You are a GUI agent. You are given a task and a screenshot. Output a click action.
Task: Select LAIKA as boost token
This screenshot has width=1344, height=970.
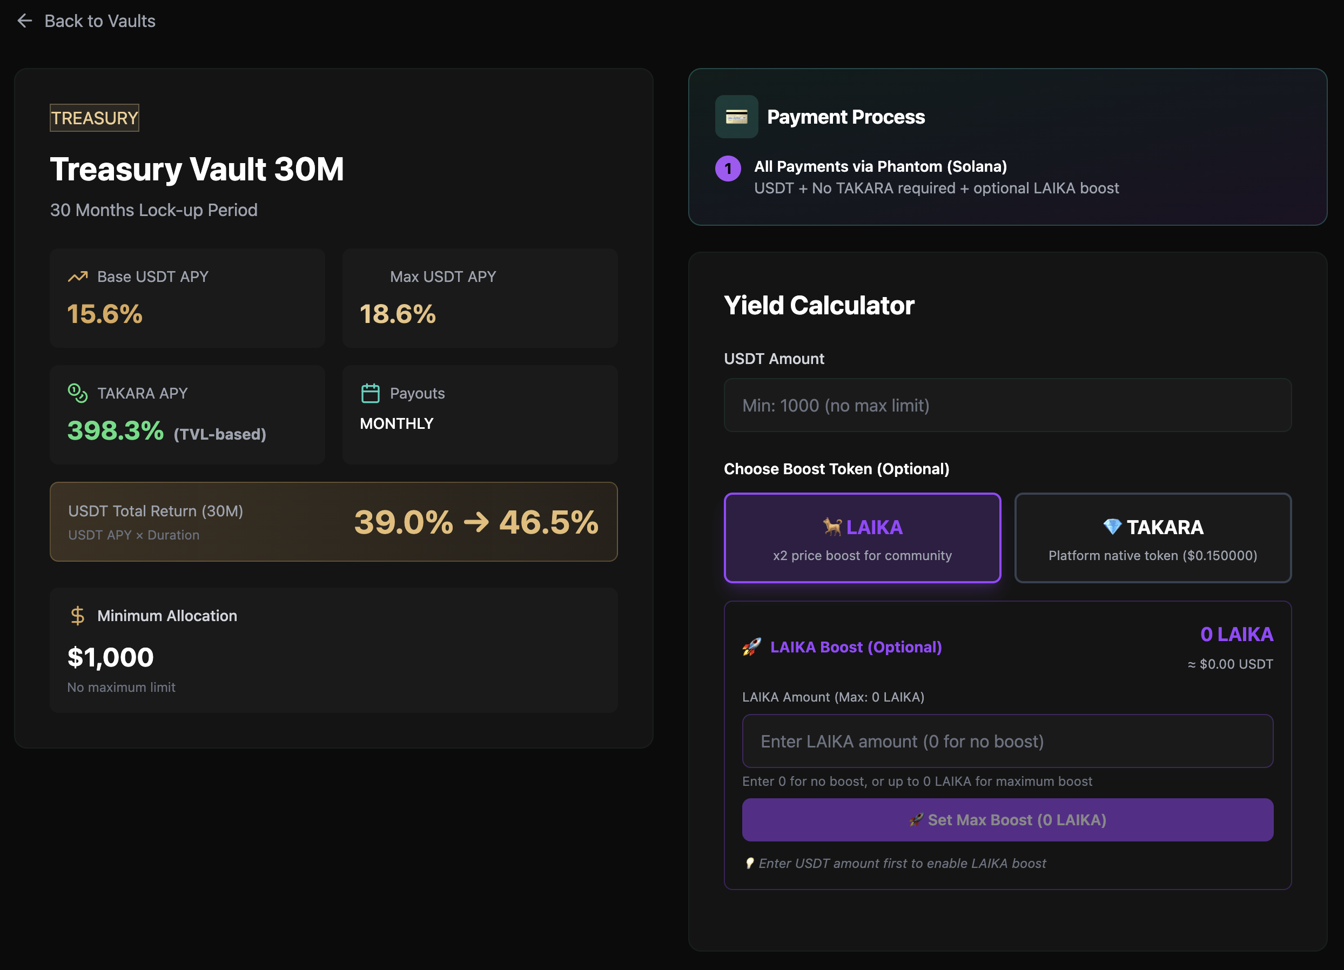point(862,537)
